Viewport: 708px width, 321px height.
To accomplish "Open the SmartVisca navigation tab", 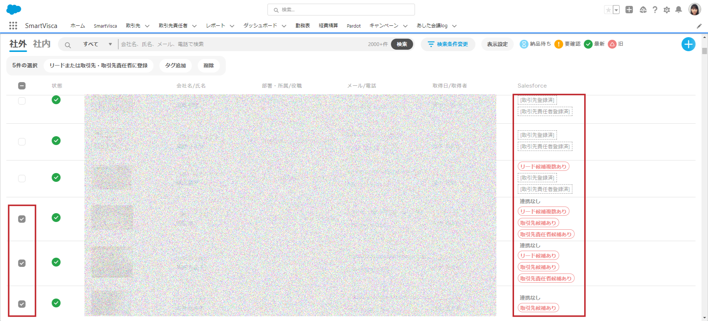I will (x=105, y=26).
